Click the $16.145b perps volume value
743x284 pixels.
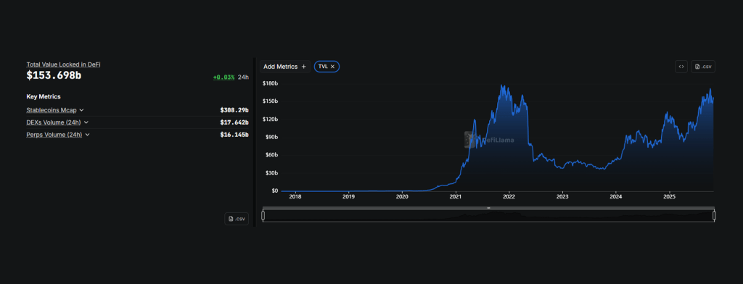[234, 135]
